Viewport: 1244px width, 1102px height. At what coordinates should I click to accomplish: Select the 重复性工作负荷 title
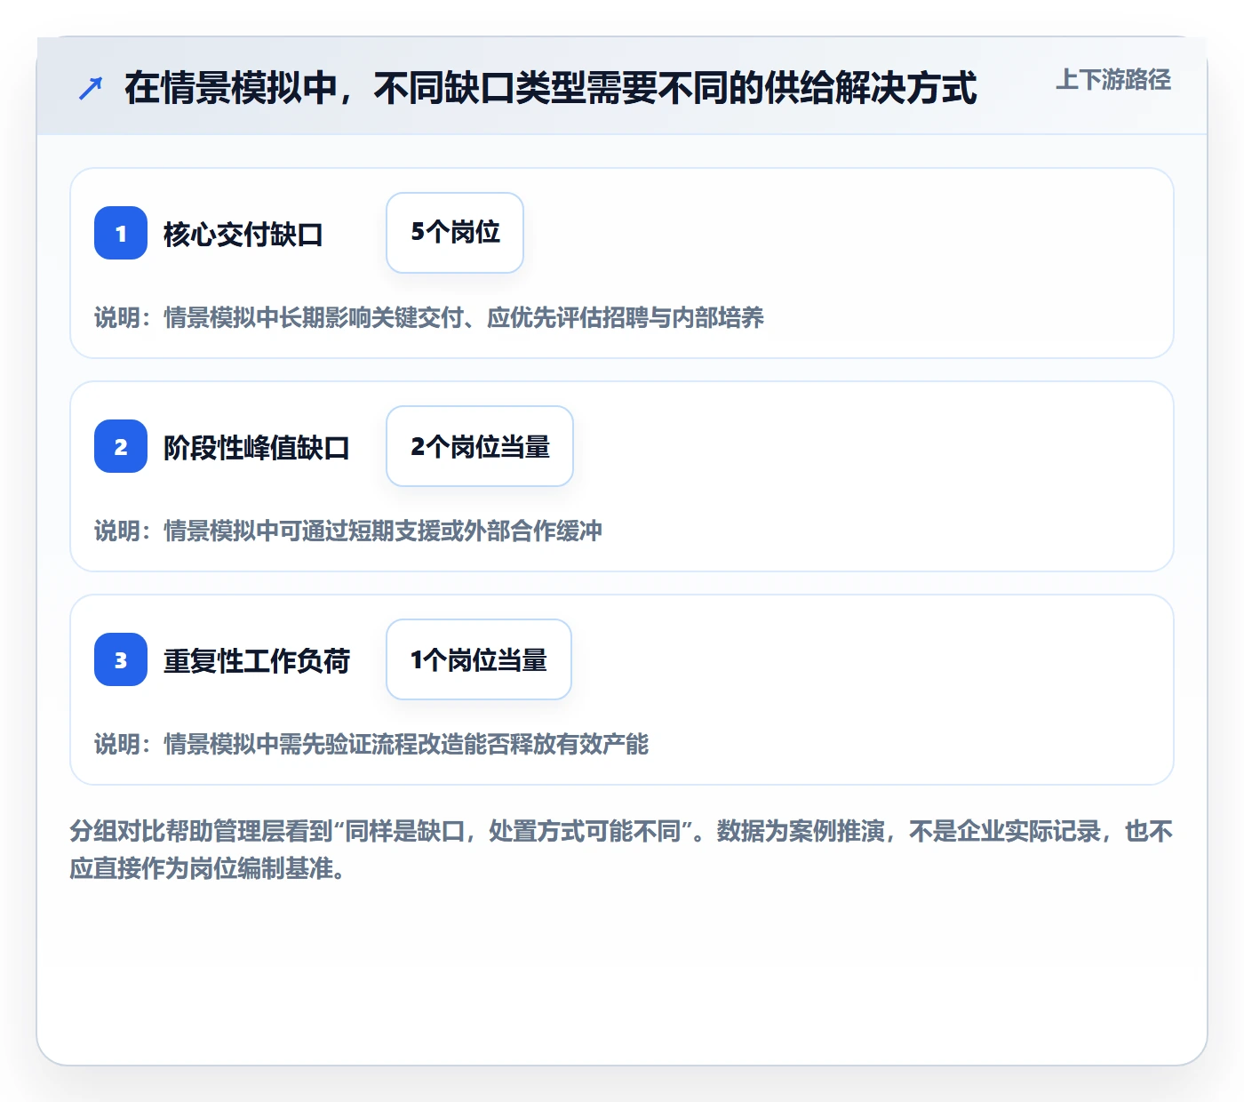256,661
